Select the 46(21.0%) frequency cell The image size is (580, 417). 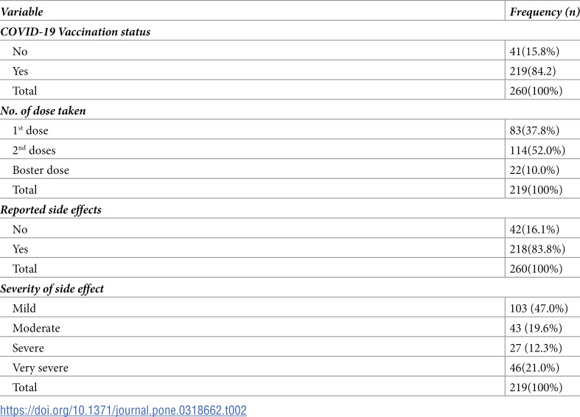pos(534,368)
